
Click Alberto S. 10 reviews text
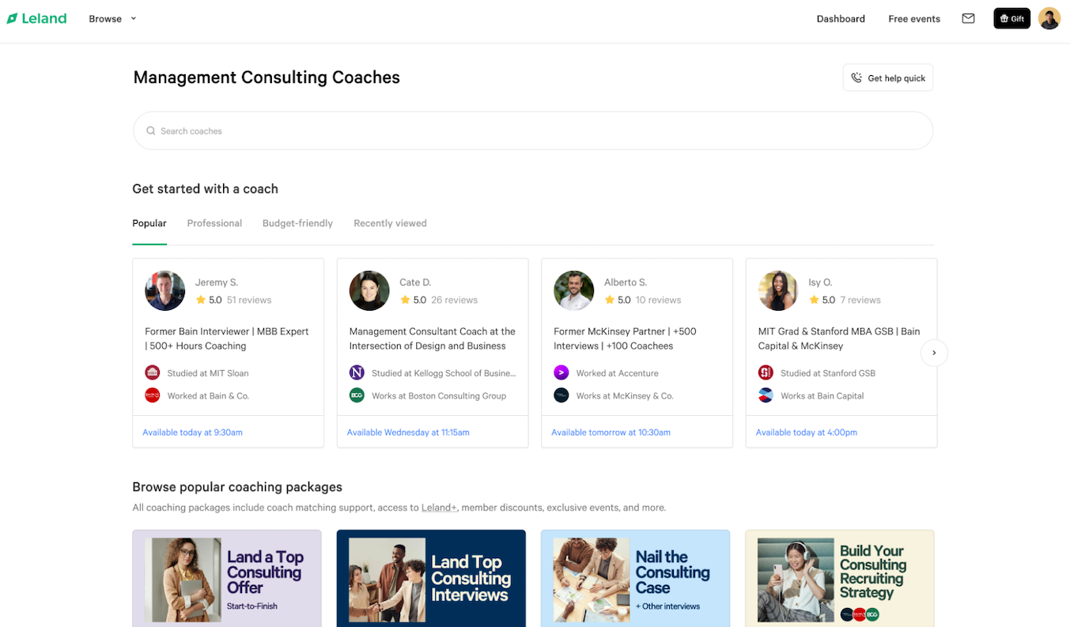point(658,300)
